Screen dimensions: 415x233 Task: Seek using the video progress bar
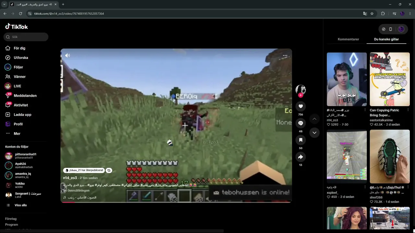tap(176, 202)
